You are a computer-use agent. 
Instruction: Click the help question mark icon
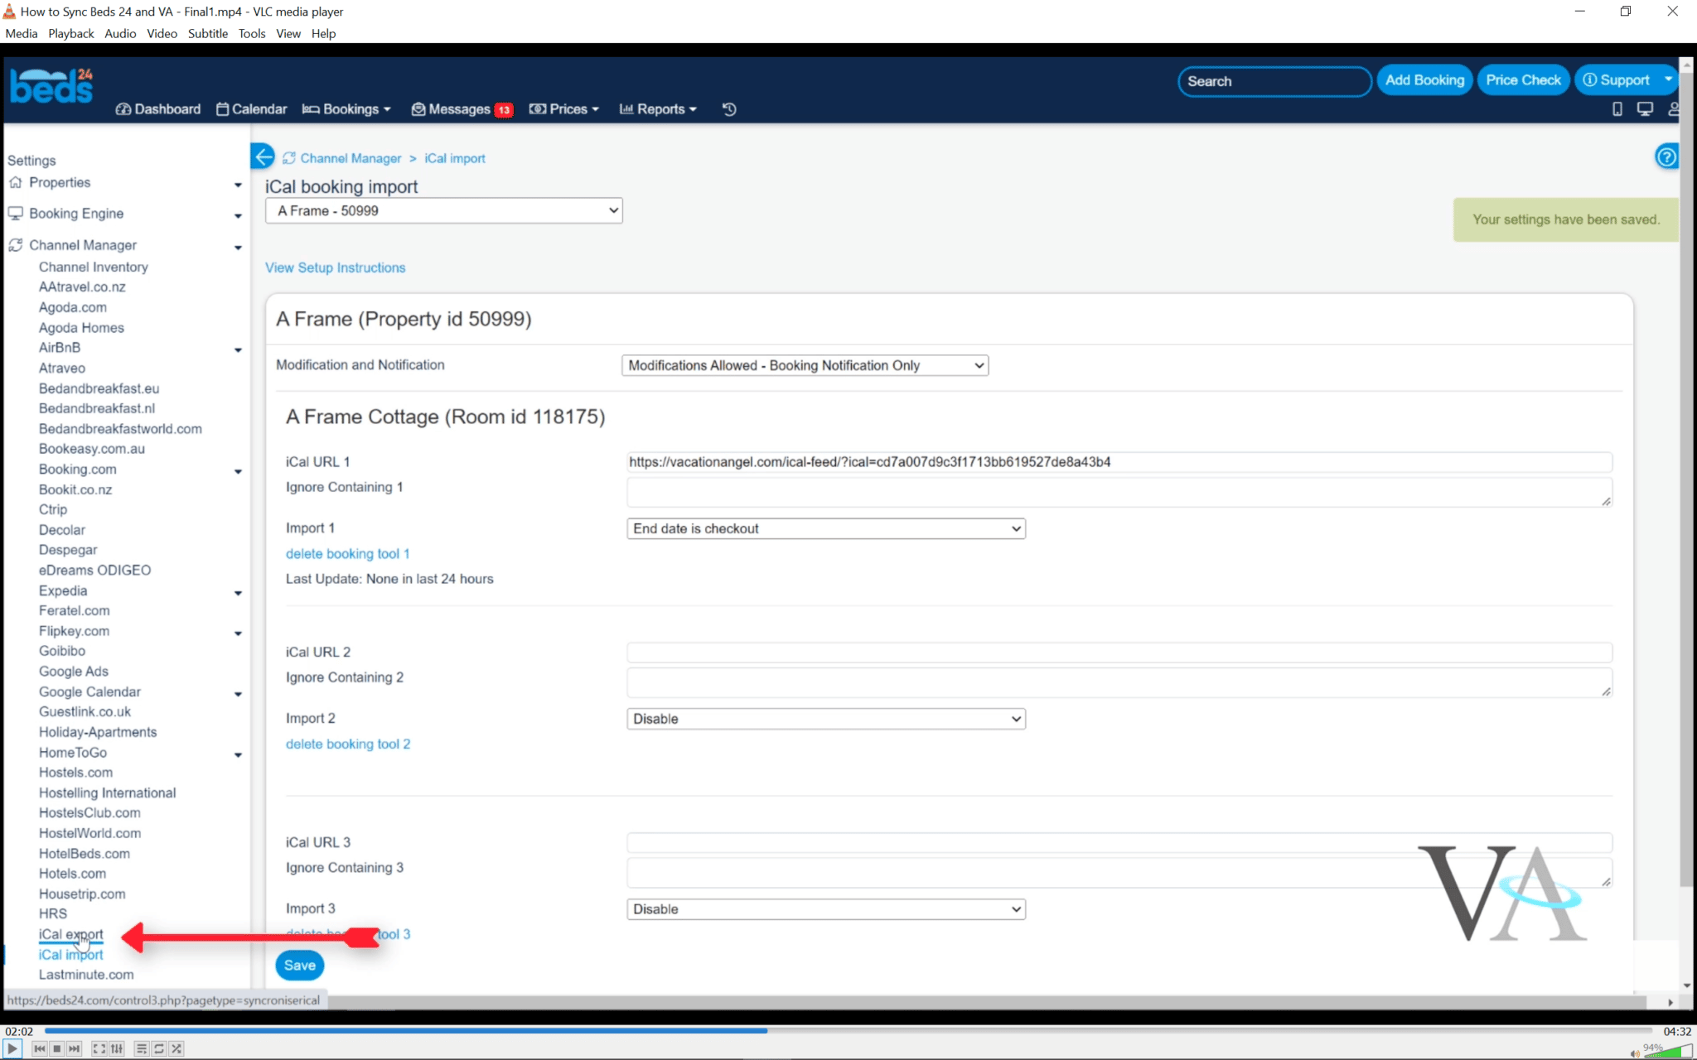(x=1666, y=157)
